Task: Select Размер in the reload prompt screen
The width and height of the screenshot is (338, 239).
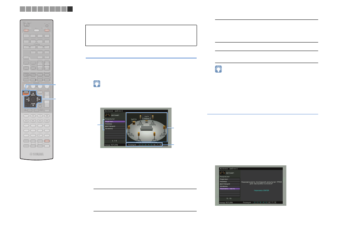Action: pyautogui.click(x=230, y=182)
